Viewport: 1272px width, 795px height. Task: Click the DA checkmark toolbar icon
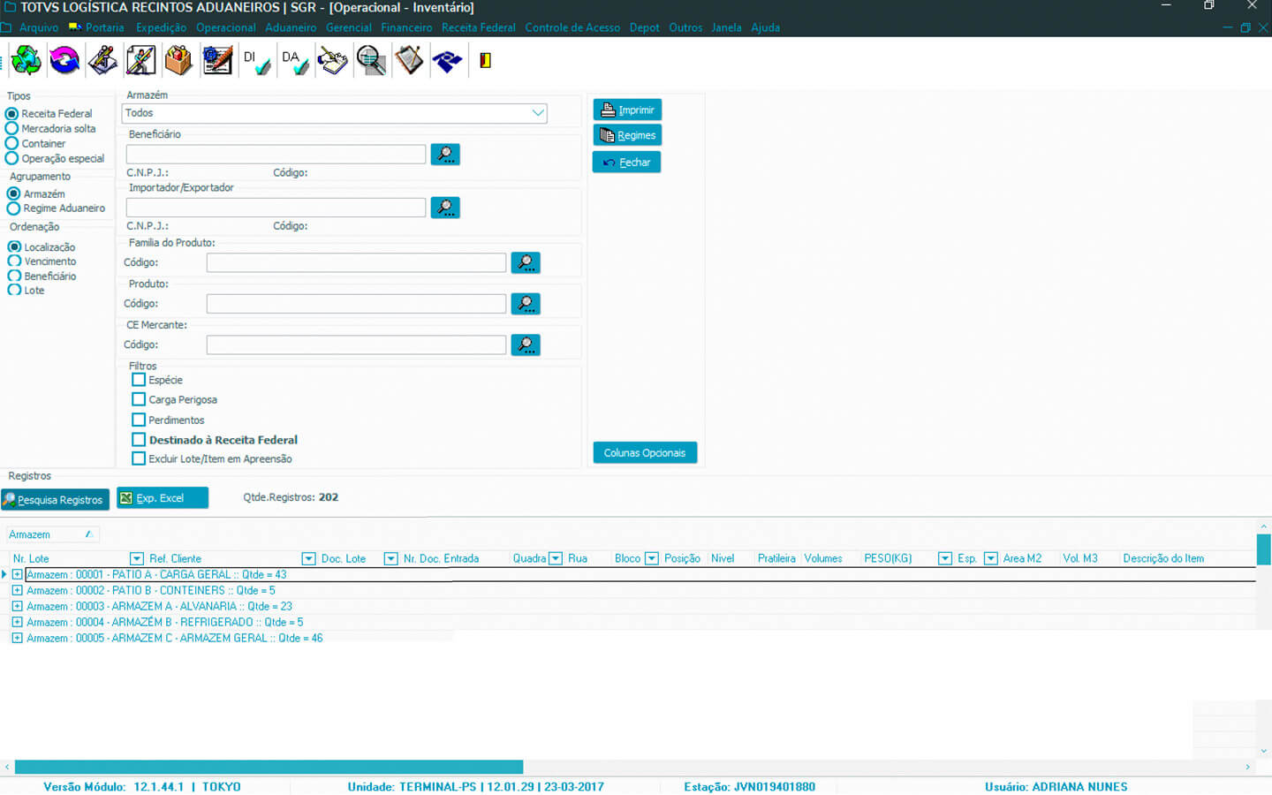click(x=295, y=61)
